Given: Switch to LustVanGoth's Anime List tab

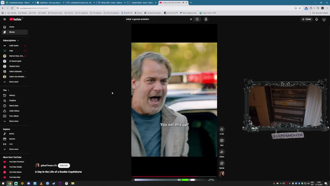Looking at the screenshot, I should (x=81, y=3).
